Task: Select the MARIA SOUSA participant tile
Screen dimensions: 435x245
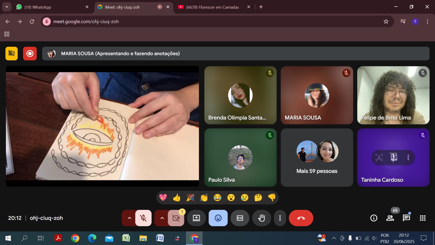Action: [317, 95]
